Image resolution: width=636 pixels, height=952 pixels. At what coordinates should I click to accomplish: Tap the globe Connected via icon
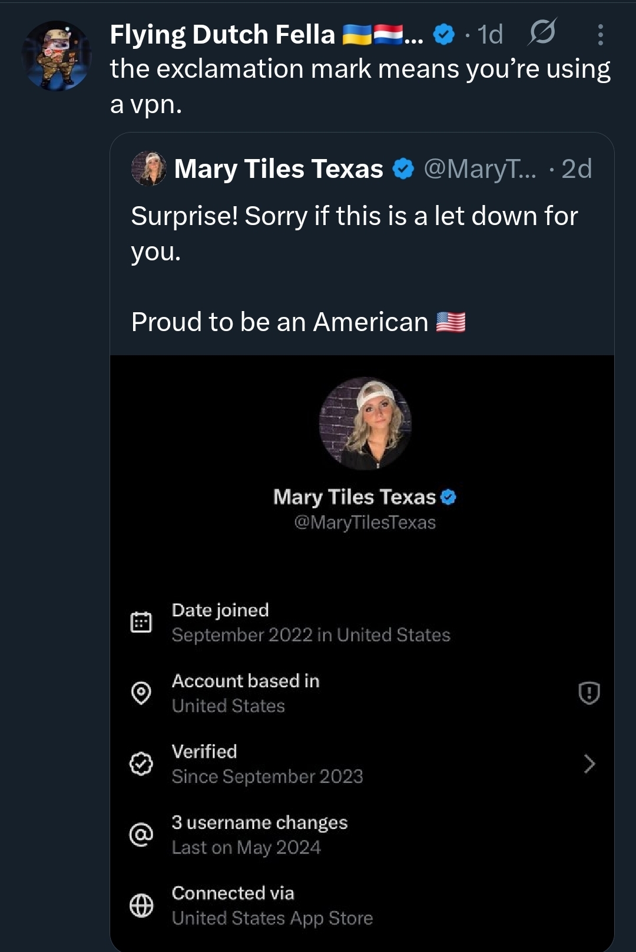click(x=141, y=905)
